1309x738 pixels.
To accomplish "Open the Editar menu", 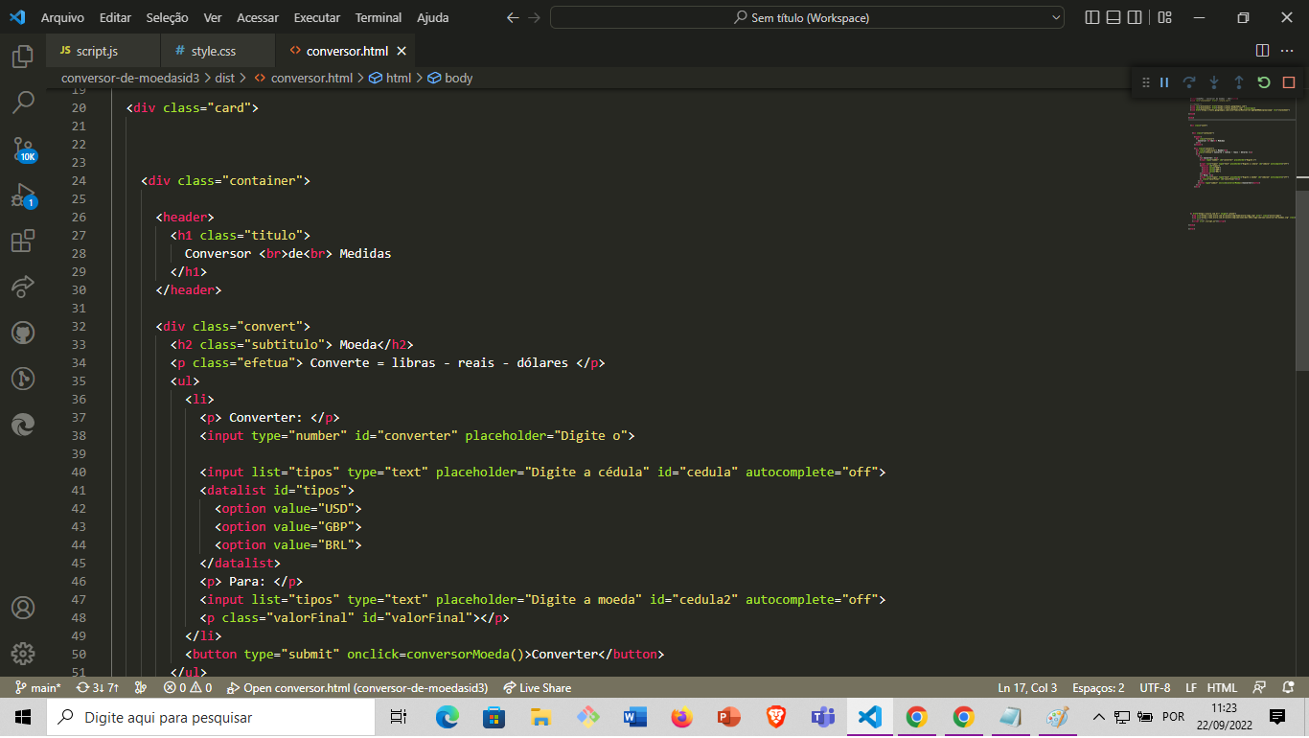I will click(115, 17).
